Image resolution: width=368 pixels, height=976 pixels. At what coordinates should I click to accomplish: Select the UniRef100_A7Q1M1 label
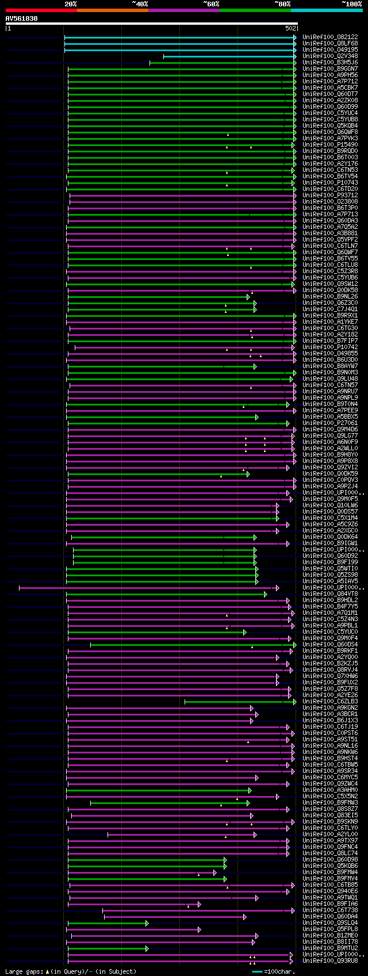[x=330, y=613]
